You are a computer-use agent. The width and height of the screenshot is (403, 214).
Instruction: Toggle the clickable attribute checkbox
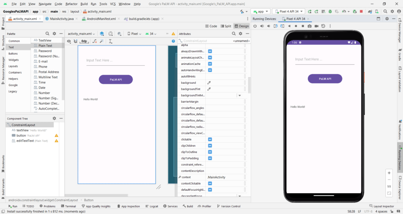pos(210,140)
